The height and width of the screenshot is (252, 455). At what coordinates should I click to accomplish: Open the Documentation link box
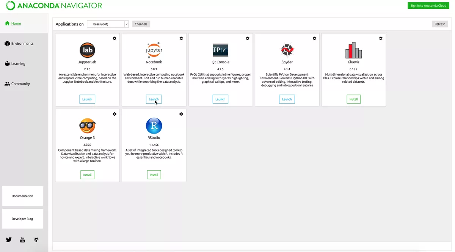tap(22, 196)
